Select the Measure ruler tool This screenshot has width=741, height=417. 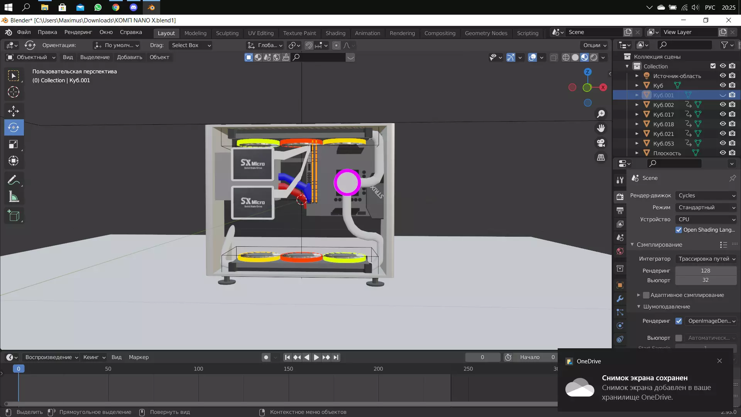pos(14,197)
